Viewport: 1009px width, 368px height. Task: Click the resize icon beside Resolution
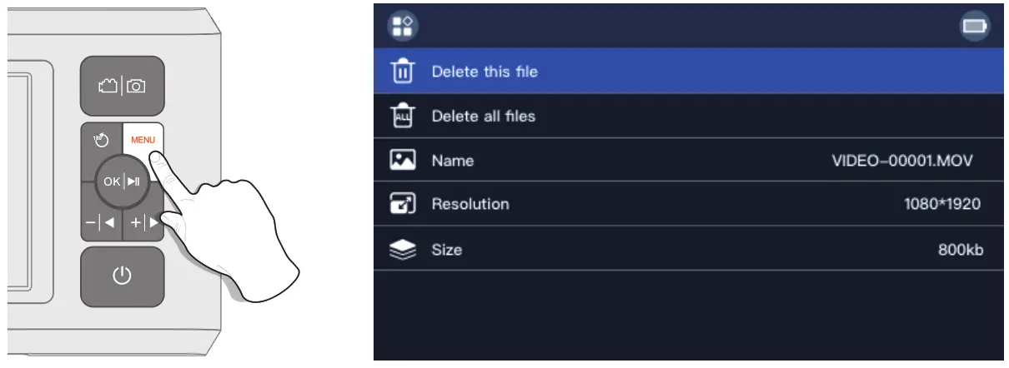pos(403,204)
